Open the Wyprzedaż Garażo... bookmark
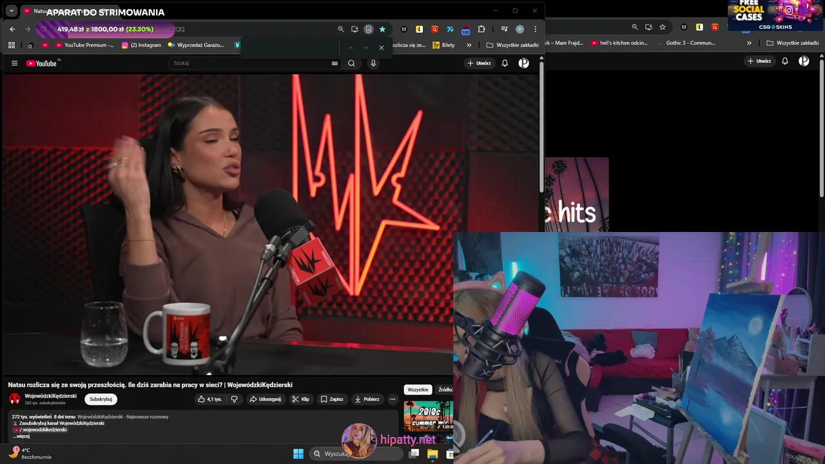Screen dimensions: 825x464 pos(196,45)
